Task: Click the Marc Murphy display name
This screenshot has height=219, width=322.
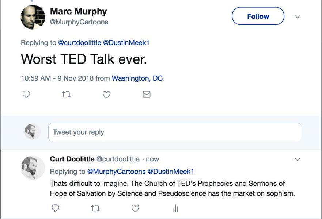Action: (x=78, y=11)
